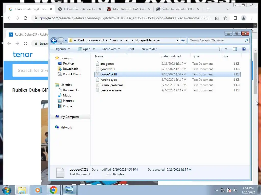The image size is (261, 195).
Task: Select the am goose text file
Action: [167, 64]
